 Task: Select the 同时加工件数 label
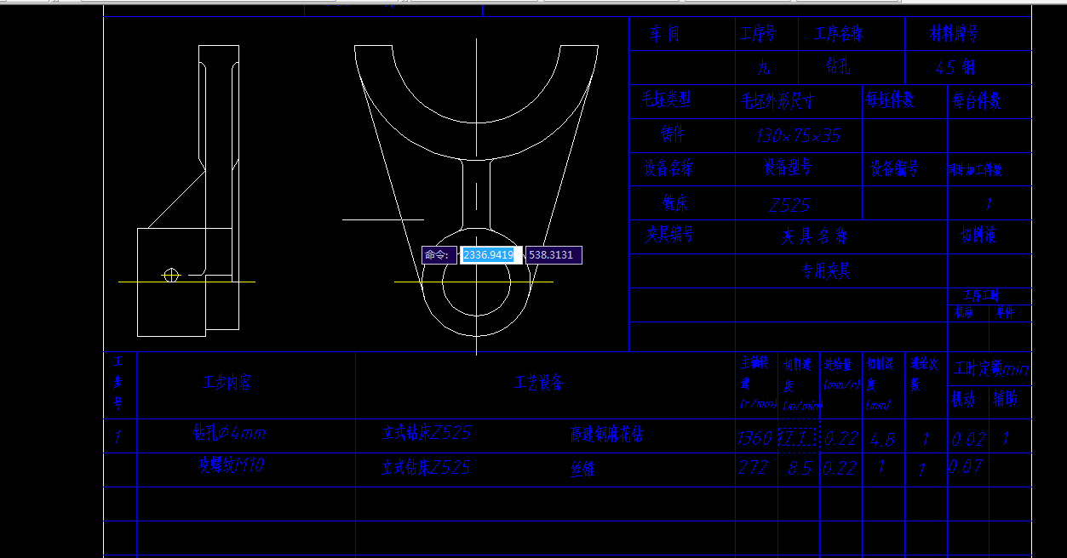[975, 170]
